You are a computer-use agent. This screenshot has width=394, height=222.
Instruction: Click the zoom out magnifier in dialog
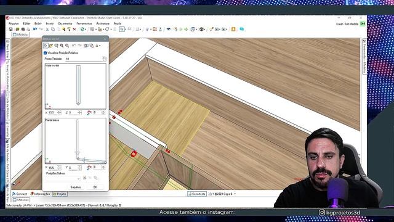[x=67, y=46]
